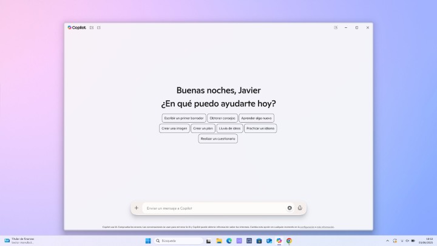The width and height of the screenshot is (437, 246).
Task: Close the Copilot window
Action: tap(368, 27)
